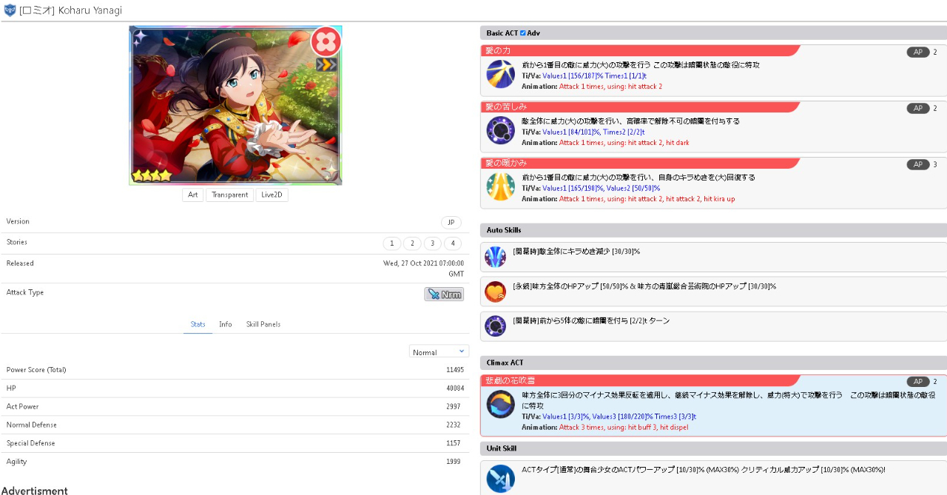This screenshot has height=495, width=947.
Task: Click the 悲劇の花吹雪 climax act icon
Action: (500, 405)
